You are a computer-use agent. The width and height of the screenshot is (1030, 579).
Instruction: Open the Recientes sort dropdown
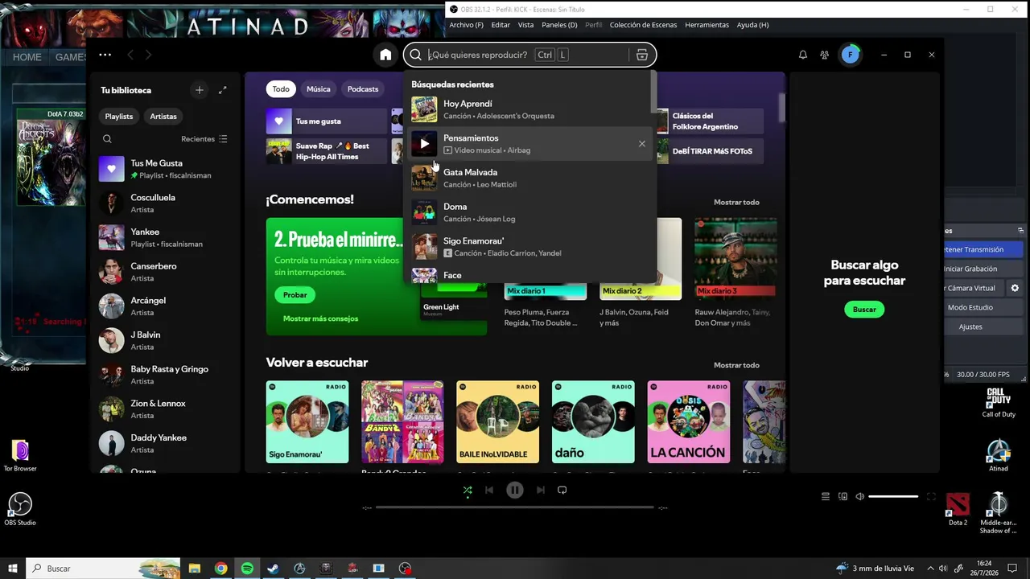pyautogui.click(x=204, y=139)
